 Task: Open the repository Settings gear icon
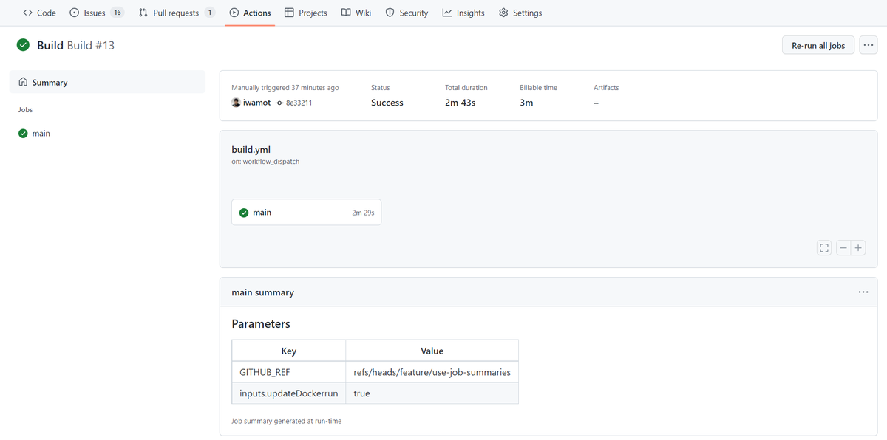click(503, 12)
